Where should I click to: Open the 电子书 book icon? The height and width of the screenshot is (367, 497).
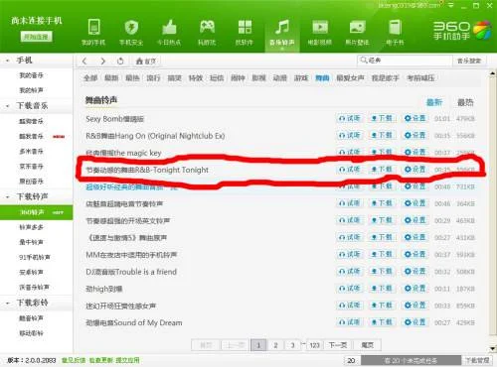pyautogui.click(x=395, y=32)
